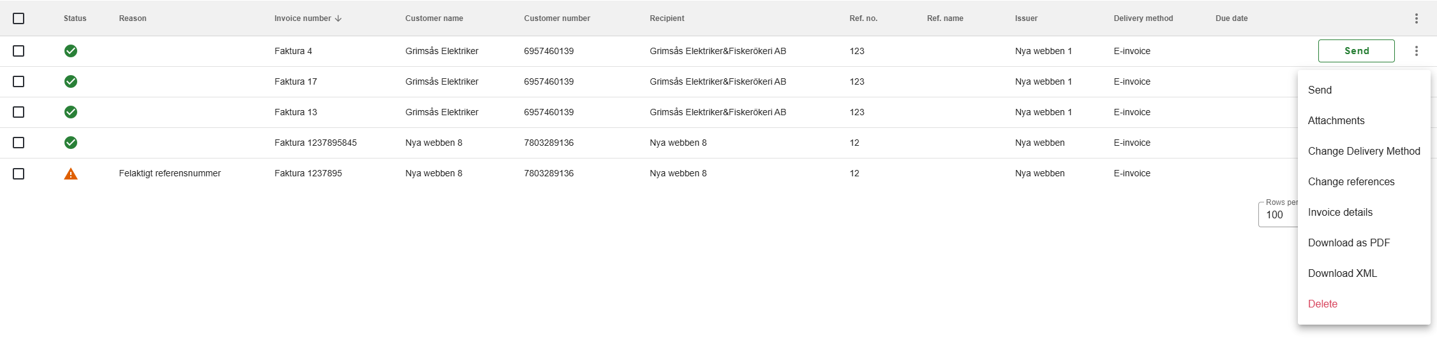
Task: Toggle the select-all checkbox in header
Action: pos(19,18)
